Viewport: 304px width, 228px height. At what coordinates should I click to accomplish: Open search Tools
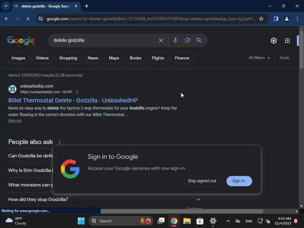(284, 58)
